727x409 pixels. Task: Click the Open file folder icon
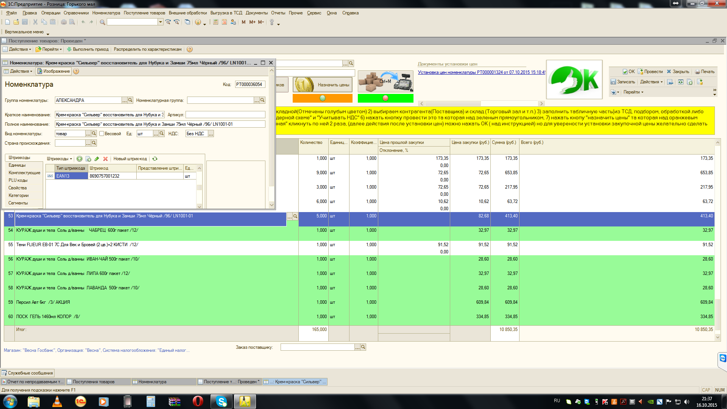(16, 22)
